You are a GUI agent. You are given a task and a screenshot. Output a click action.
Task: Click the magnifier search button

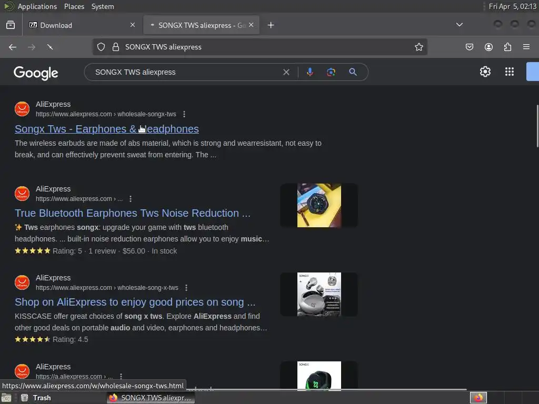tap(353, 72)
